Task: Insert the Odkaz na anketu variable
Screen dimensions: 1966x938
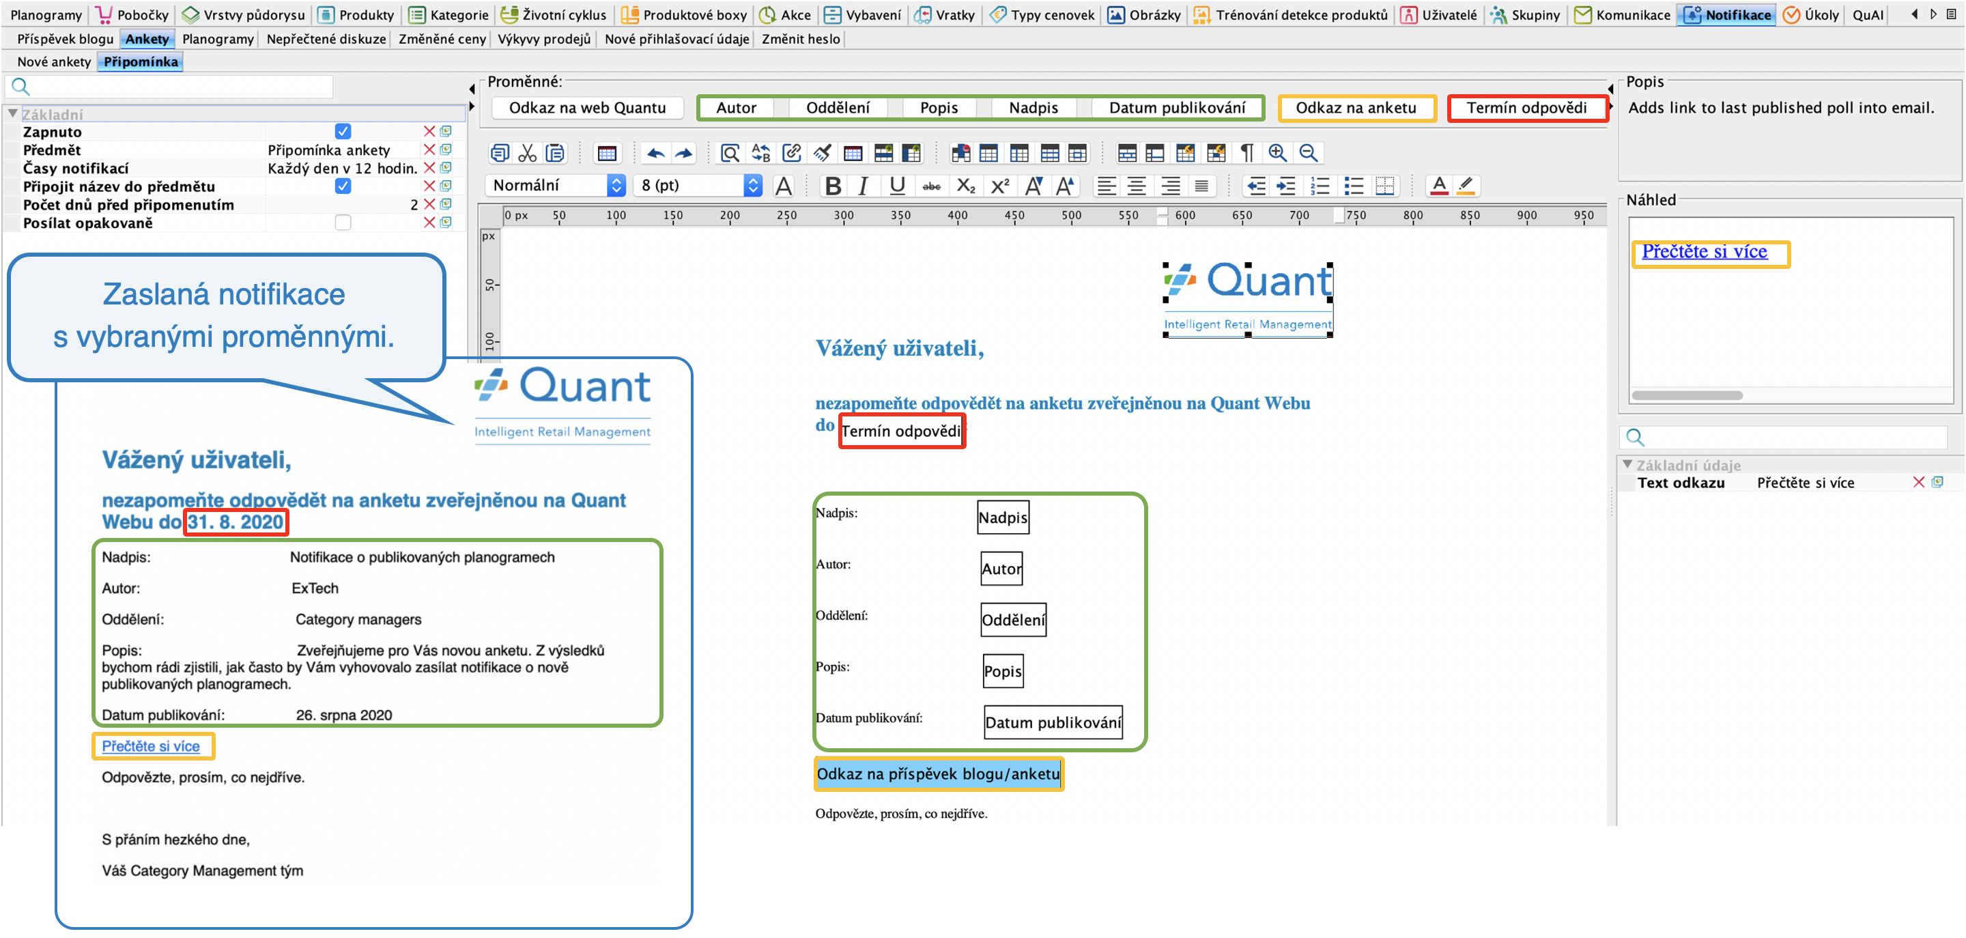Action: [x=1356, y=108]
